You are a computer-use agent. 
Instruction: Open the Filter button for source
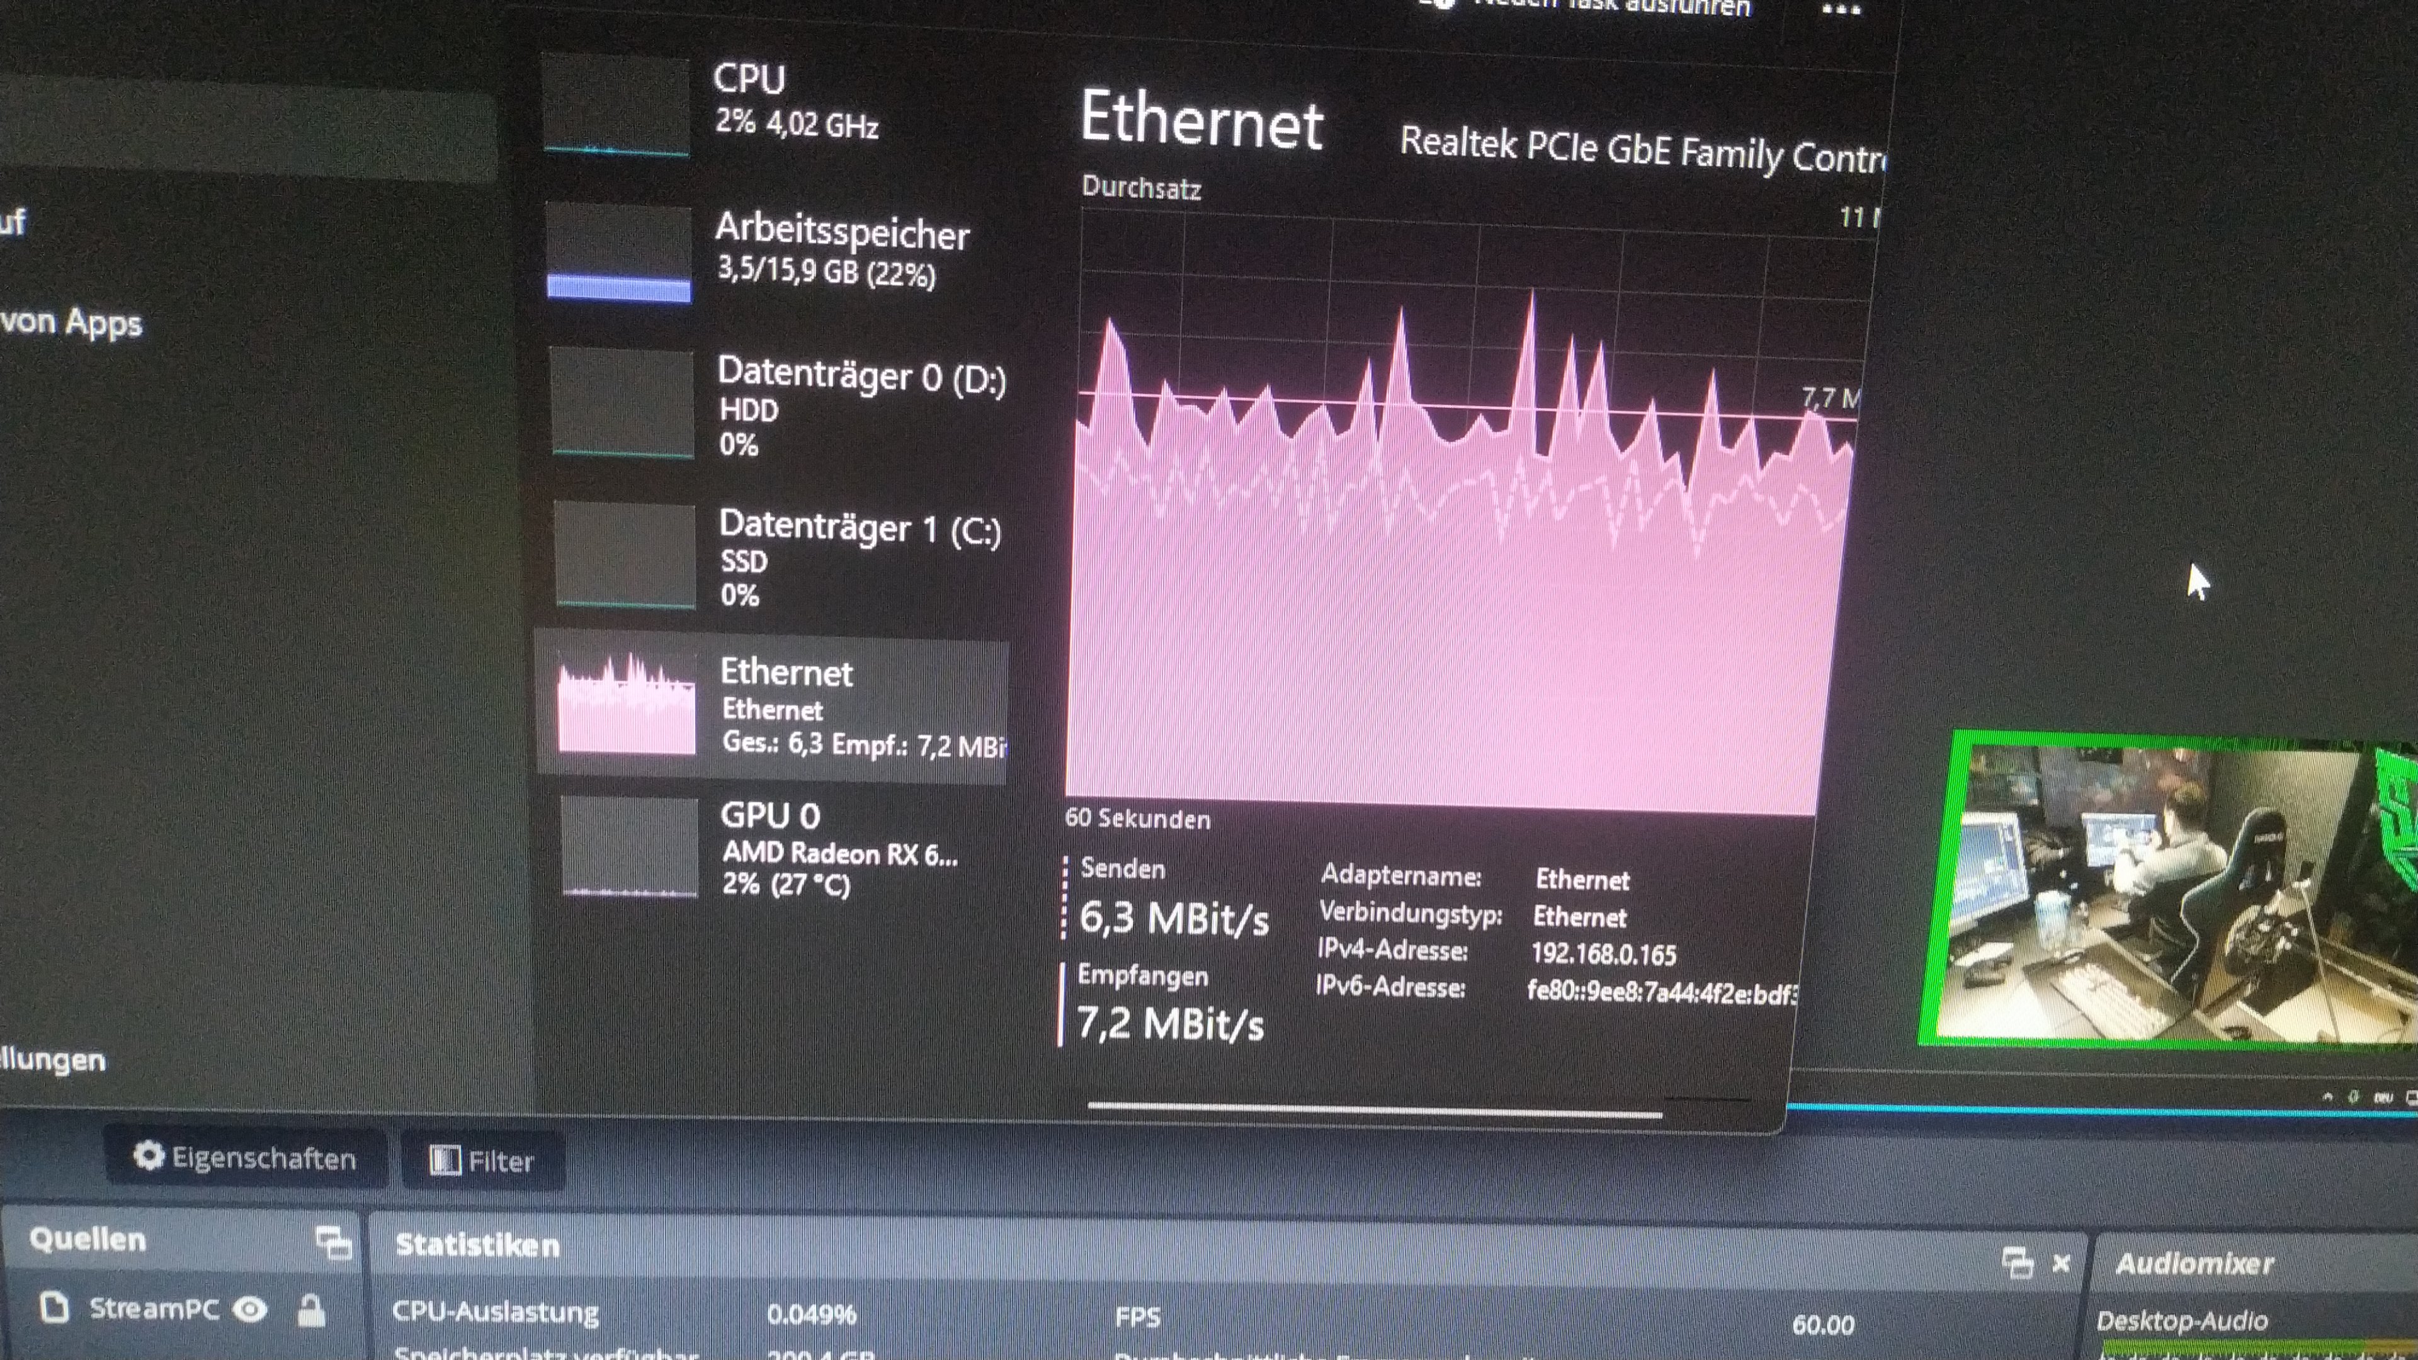click(x=482, y=1161)
